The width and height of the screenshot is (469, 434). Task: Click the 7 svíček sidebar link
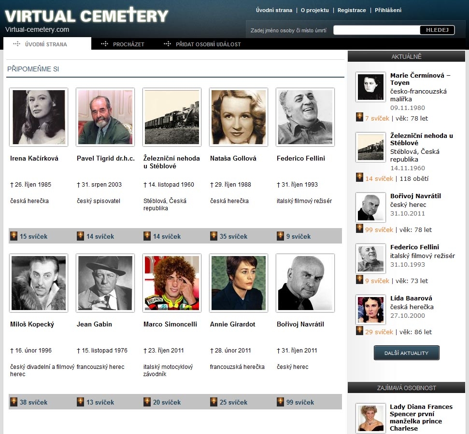click(x=377, y=118)
